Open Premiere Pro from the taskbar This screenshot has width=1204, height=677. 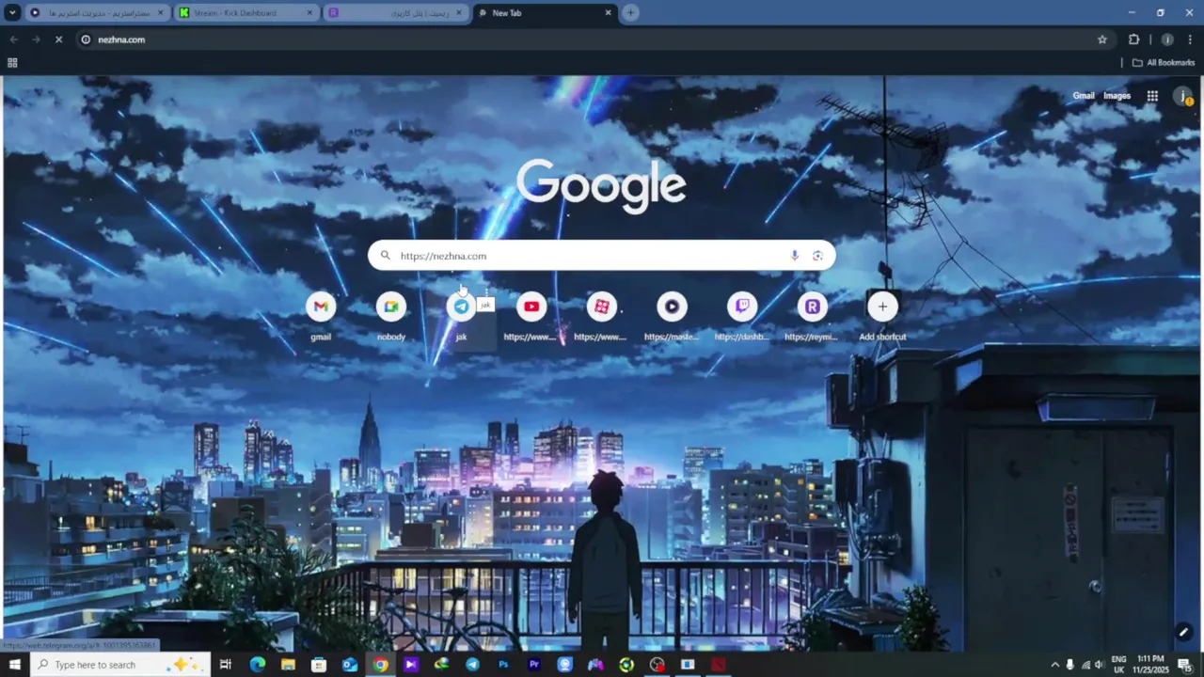click(x=534, y=665)
